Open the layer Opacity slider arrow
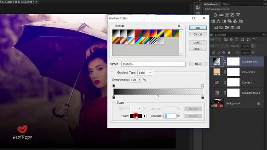The height and width of the screenshot is (150, 267). [x=253, y=46]
